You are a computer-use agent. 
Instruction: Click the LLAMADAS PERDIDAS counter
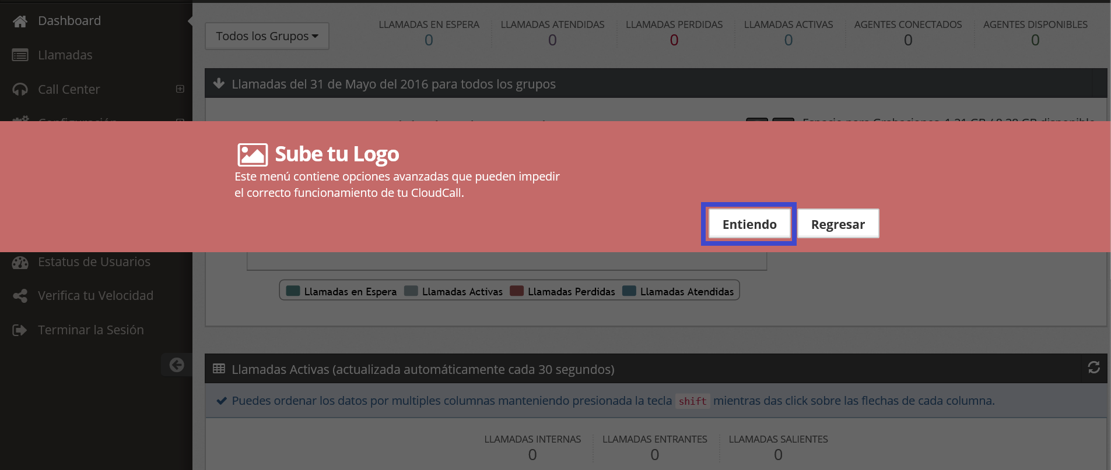pyautogui.click(x=674, y=33)
